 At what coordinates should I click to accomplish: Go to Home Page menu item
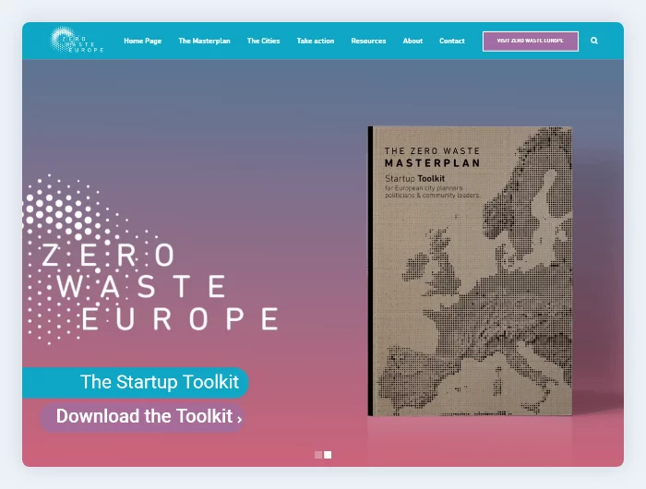[142, 41]
